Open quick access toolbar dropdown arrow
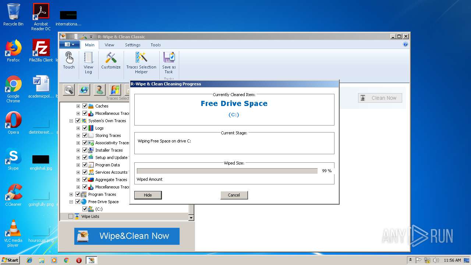 [91, 37]
